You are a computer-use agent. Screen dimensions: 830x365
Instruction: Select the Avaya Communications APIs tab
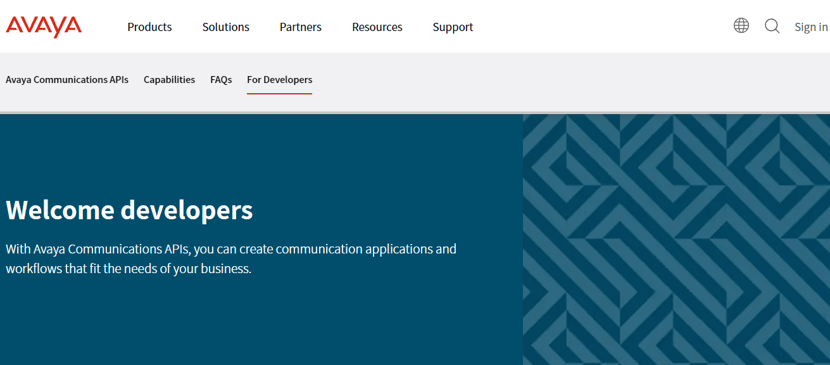(x=66, y=79)
